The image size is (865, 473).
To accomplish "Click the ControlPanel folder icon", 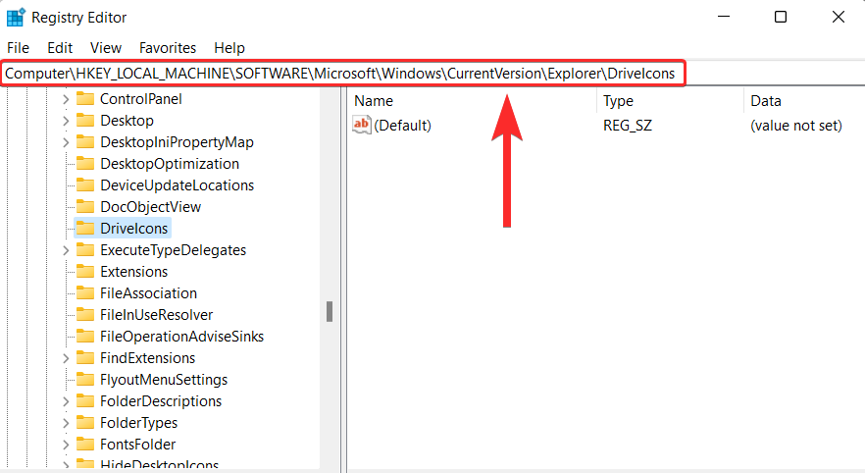I will (x=85, y=99).
